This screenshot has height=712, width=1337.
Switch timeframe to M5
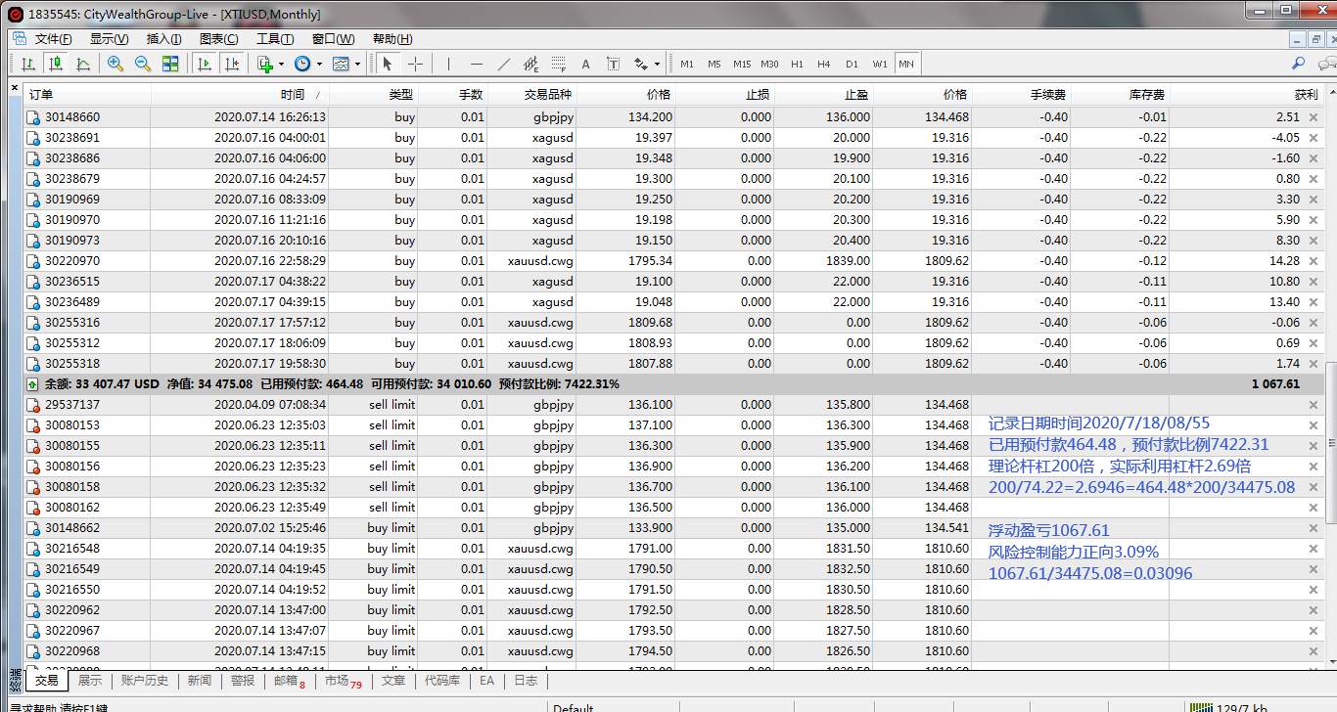tap(715, 64)
